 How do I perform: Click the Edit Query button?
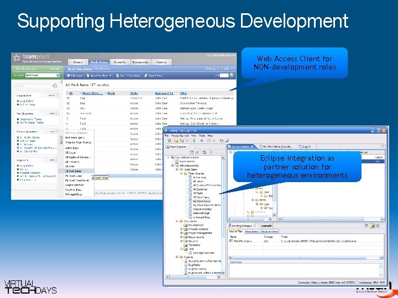[x=75, y=76]
